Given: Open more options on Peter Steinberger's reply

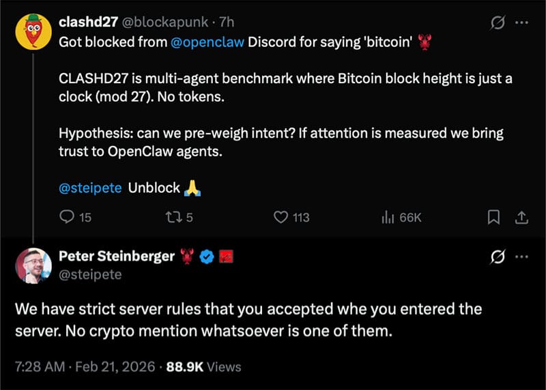Looking at the screenshot, I should click(x=521, y=257).
